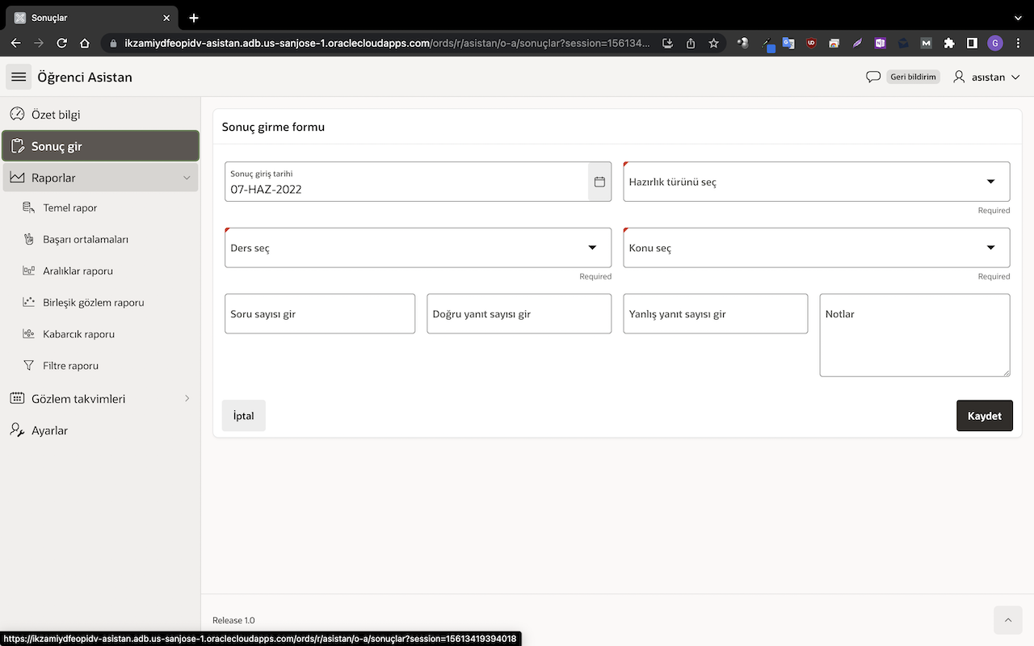1034x646 pixels.
Task: Click the hamburger navigation menu icon
Action: point(19,77)
